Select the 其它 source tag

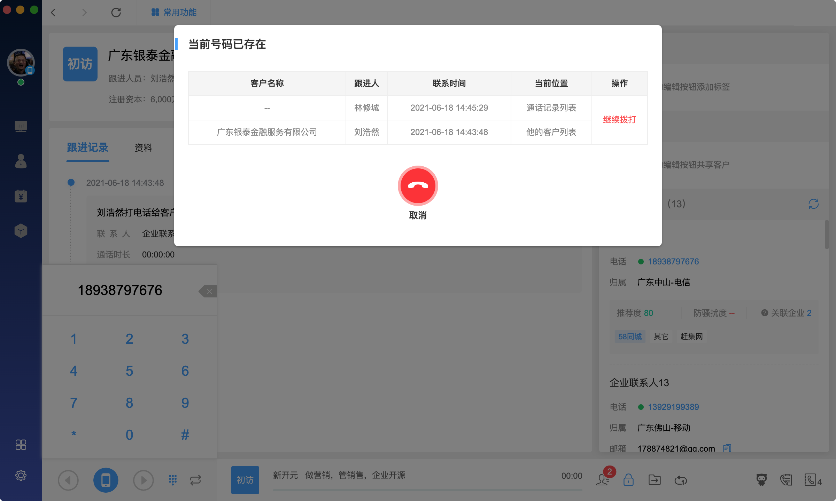click(661, 336)
